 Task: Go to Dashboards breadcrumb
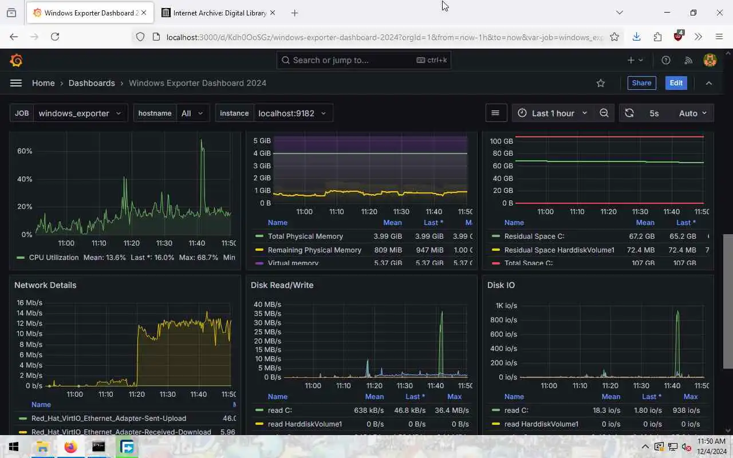pyautogui.click(x=92, y=83)
